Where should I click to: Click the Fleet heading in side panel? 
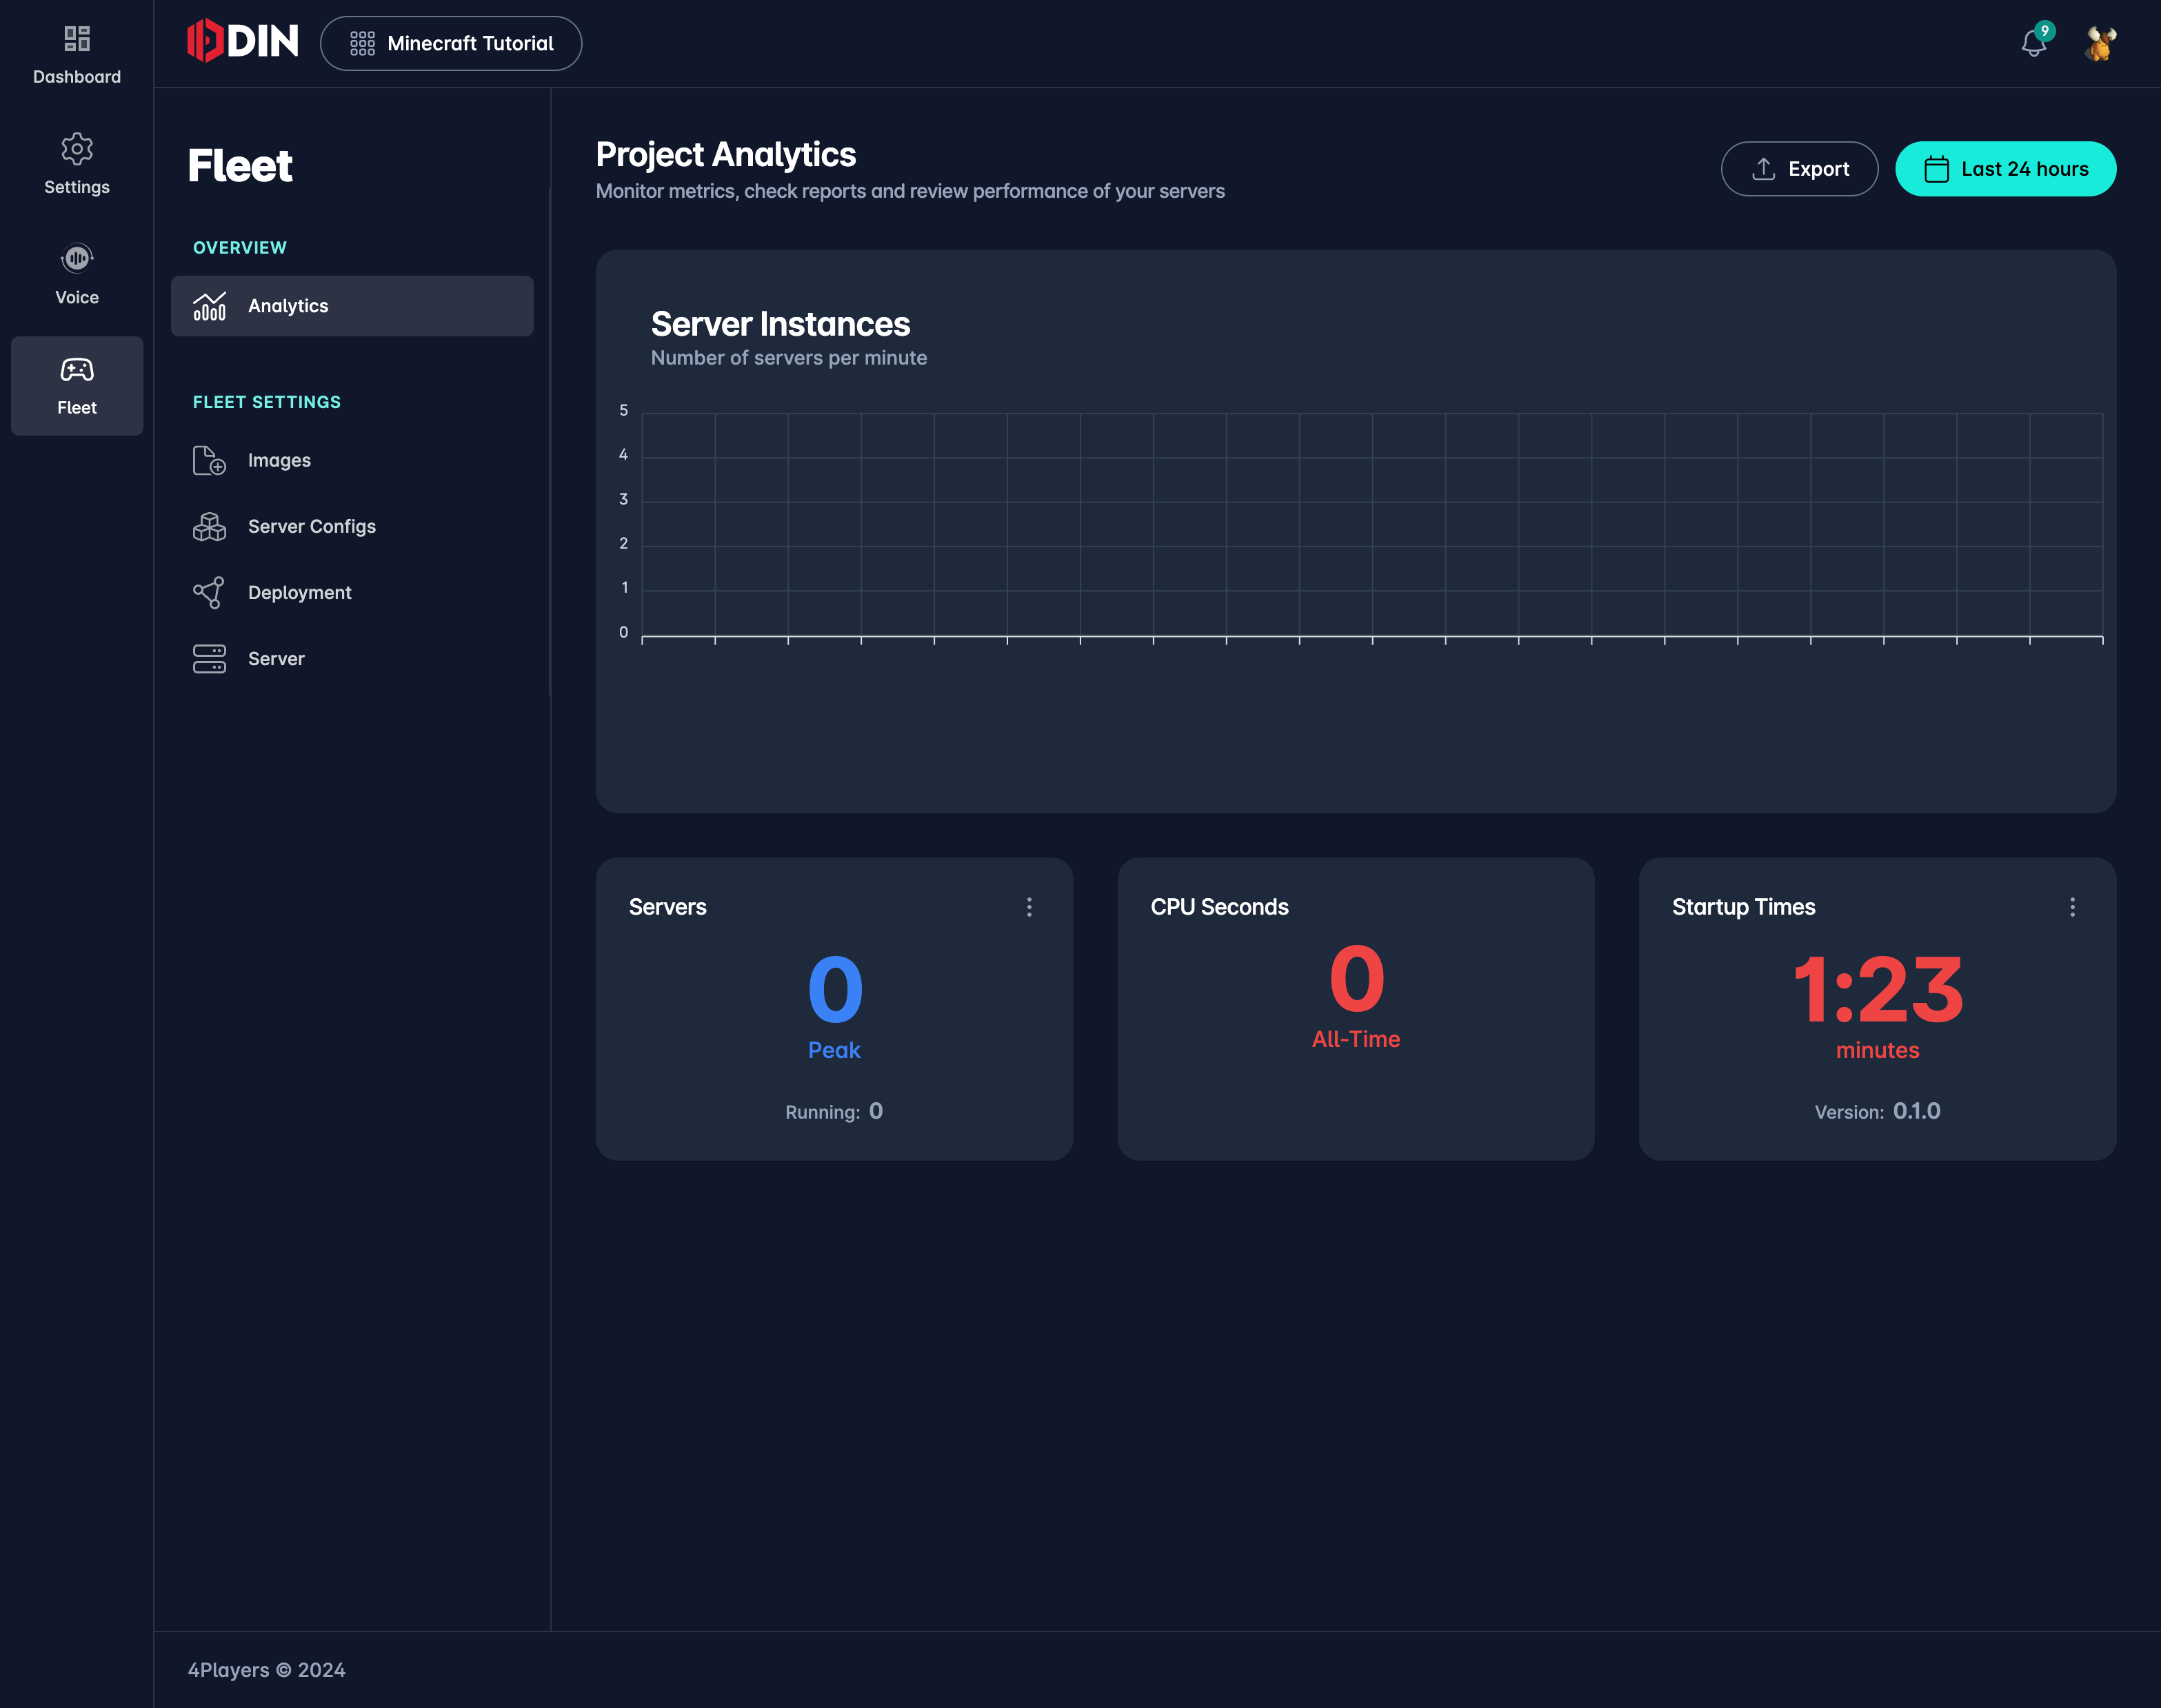240,165
